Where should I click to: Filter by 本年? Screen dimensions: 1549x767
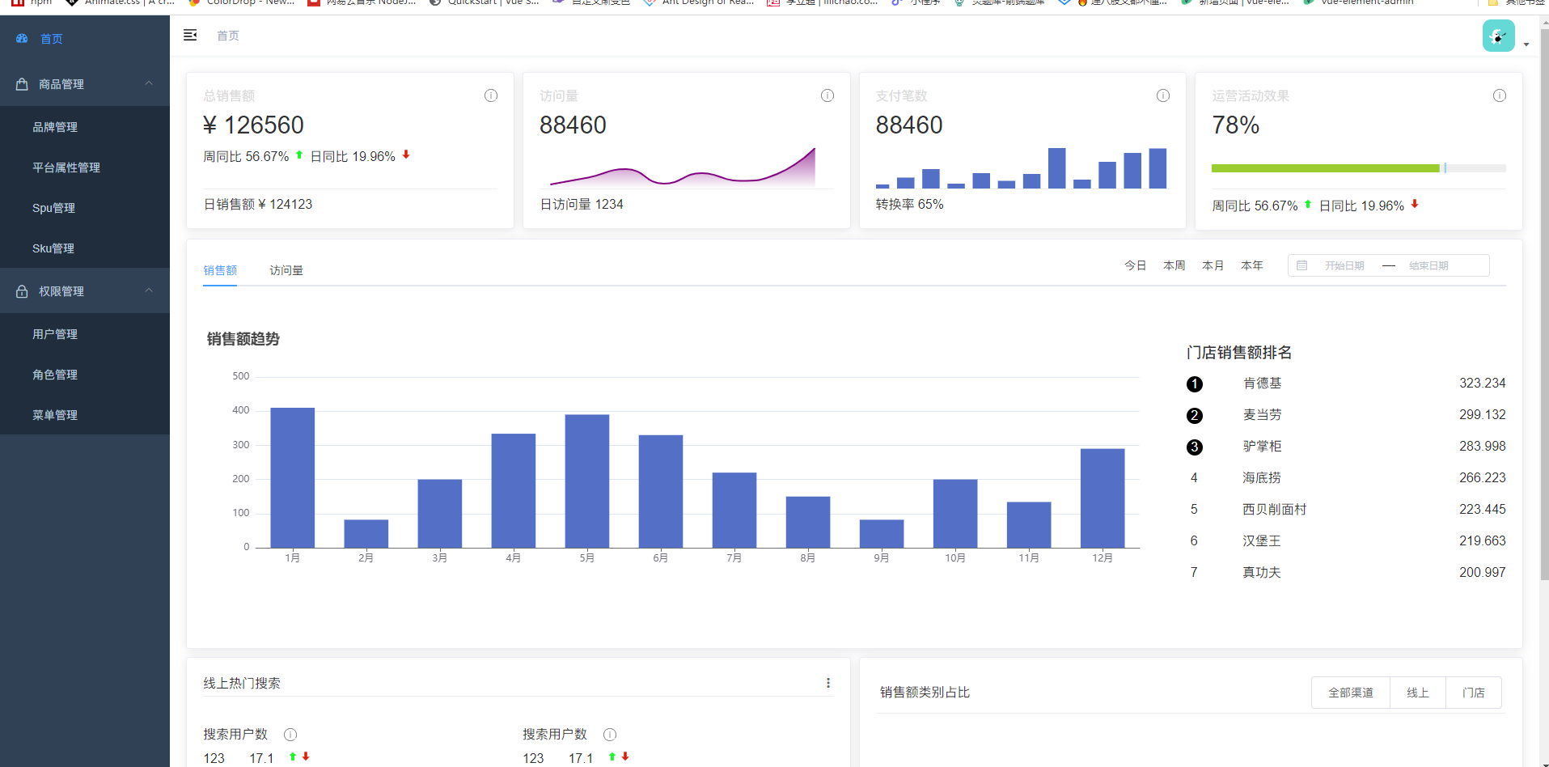point(1252,265)
